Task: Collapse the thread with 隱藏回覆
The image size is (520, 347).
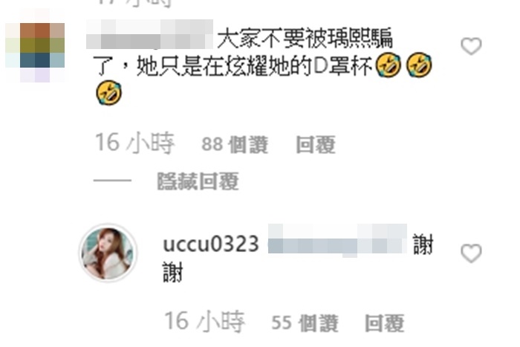Action: tap(198, 181)
